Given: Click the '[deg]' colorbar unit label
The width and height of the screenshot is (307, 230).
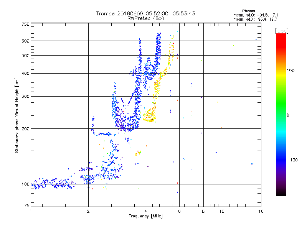Looking at the screenshot, I should pos(282,31).
